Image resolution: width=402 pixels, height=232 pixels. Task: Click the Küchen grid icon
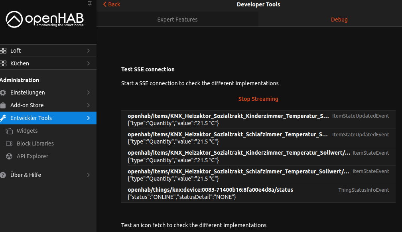point(3,63)
